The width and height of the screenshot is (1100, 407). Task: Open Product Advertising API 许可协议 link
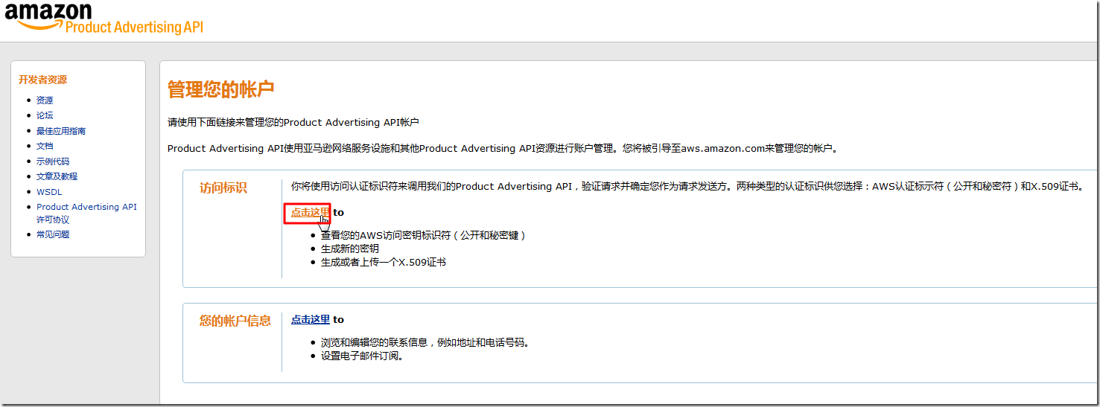(86, 214)
